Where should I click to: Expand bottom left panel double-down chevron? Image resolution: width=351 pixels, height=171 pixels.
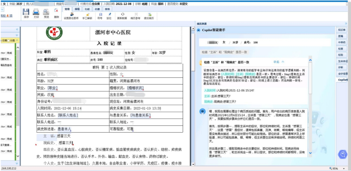[x=17, y=164]
